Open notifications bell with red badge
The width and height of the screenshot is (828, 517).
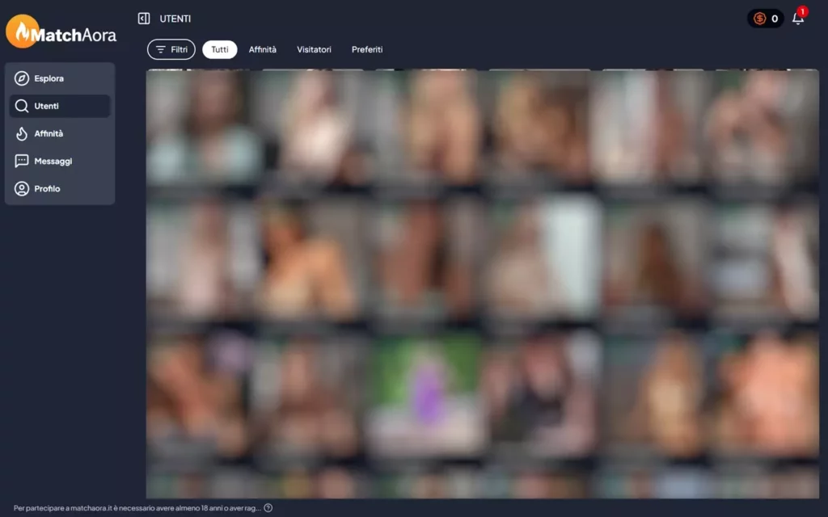798,18
